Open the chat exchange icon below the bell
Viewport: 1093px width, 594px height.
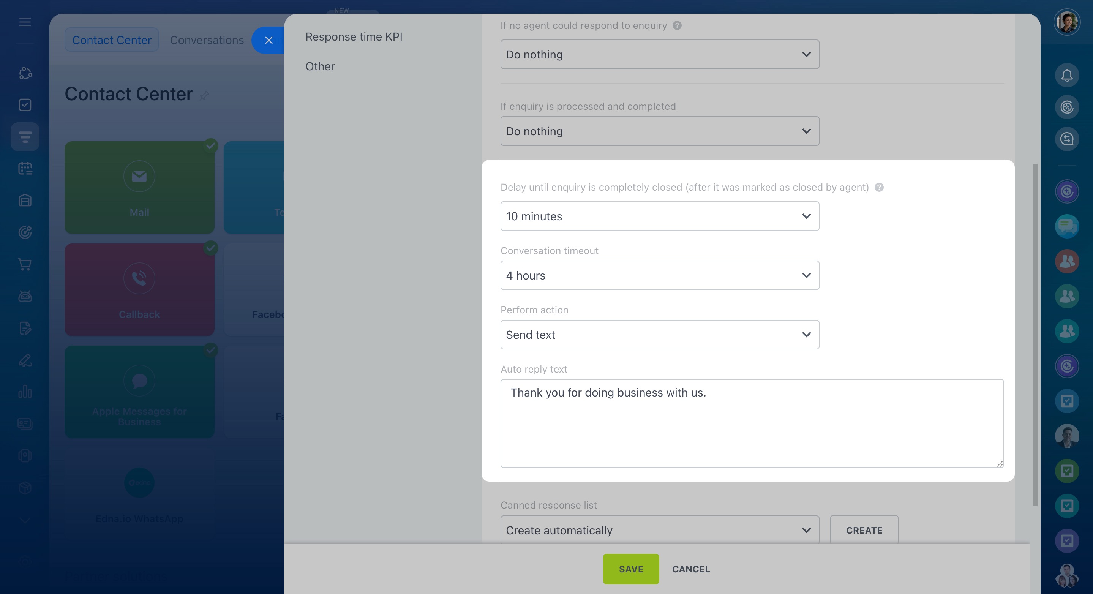click(x=1067, y=139)
